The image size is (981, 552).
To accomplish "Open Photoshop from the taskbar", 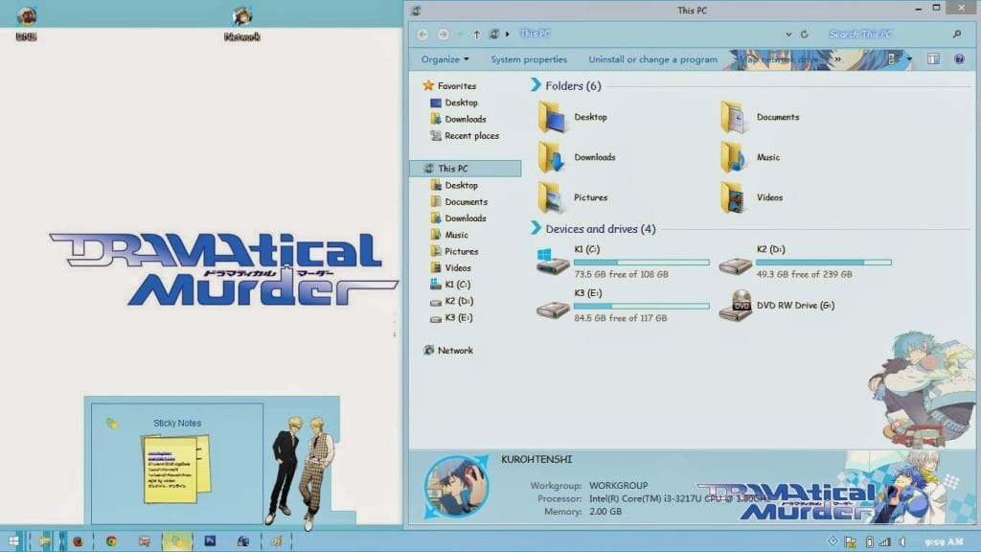I will [x=209, y=541].
